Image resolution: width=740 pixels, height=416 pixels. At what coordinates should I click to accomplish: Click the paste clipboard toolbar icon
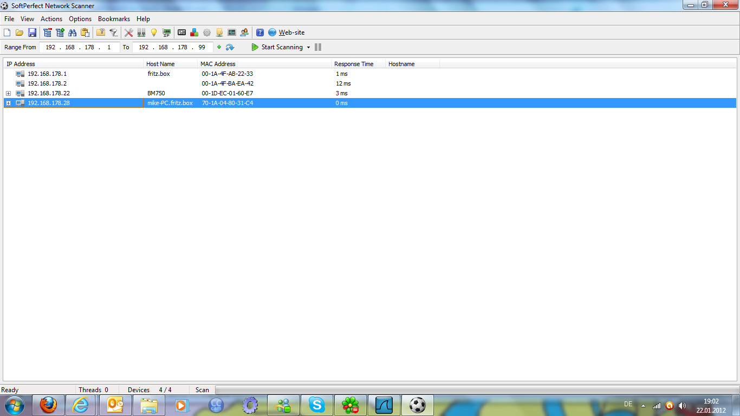(85, 32)
